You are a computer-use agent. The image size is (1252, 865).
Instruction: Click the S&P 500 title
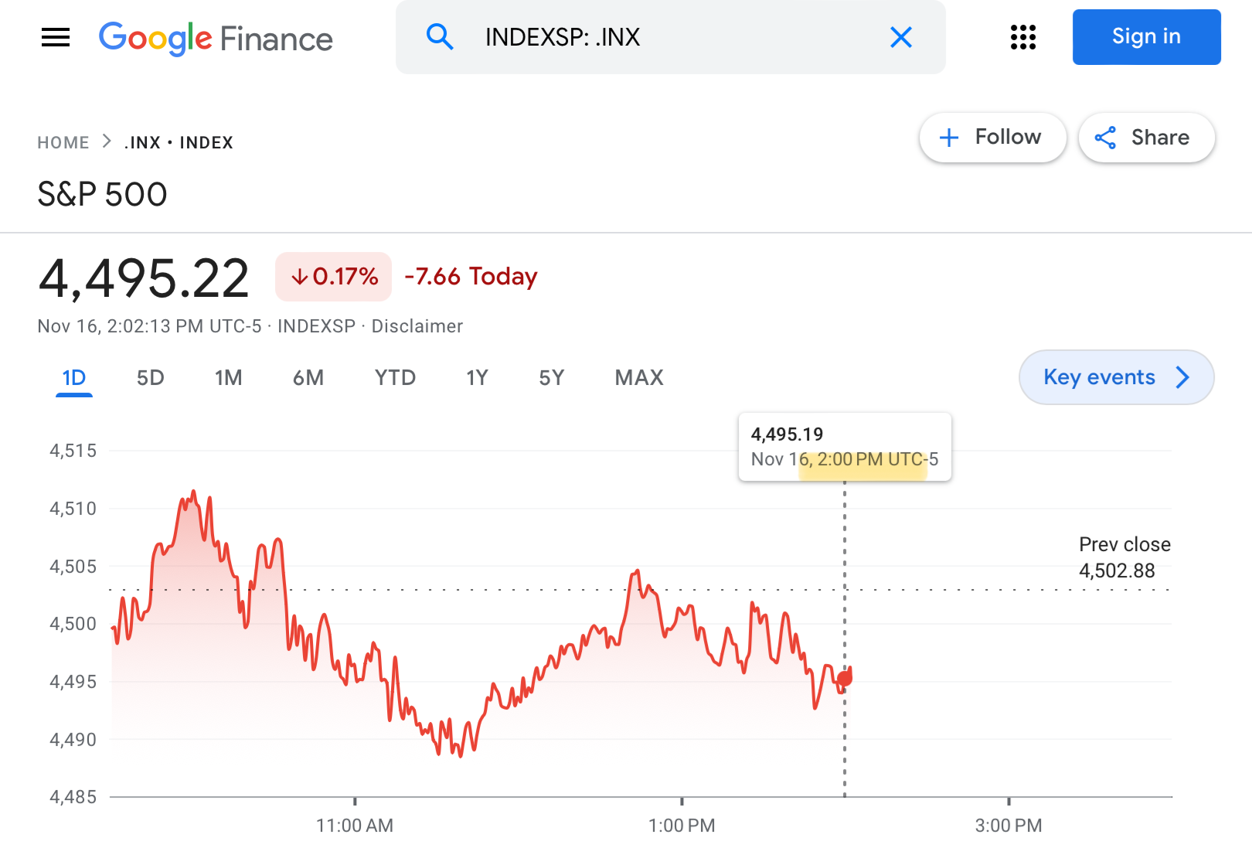tap(102, 194)
